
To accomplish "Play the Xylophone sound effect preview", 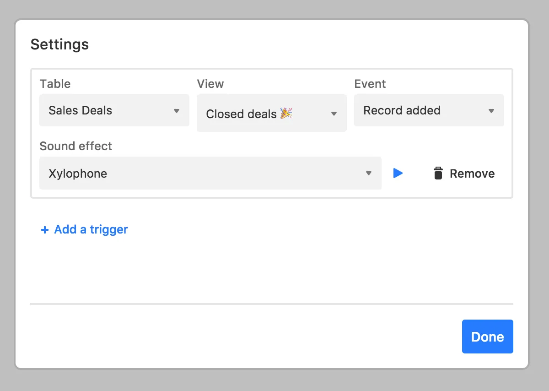I will [398, 173].
